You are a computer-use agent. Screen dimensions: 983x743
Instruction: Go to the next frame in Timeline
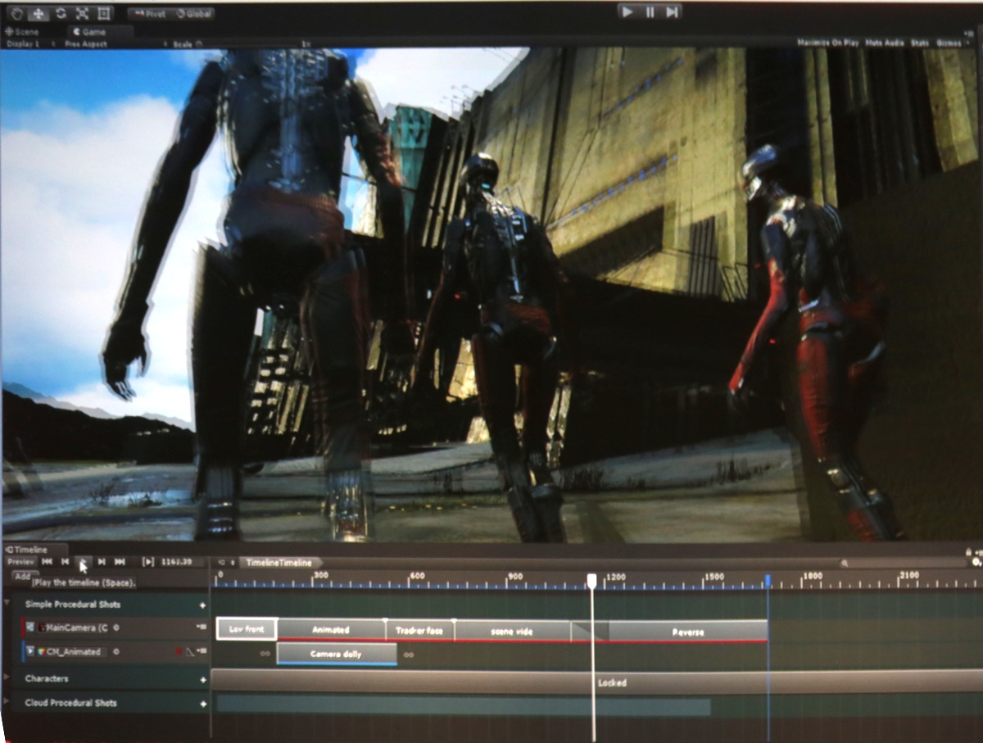click(102, 562)
